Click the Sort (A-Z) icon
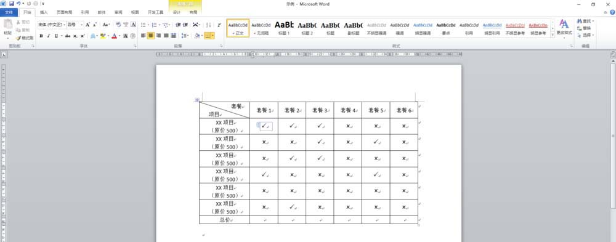This screenshot has width=616, height=242. pos(209,25)
